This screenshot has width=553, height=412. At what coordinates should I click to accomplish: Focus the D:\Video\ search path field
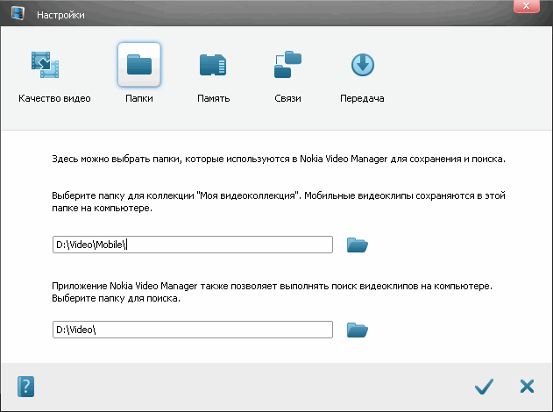192,330
